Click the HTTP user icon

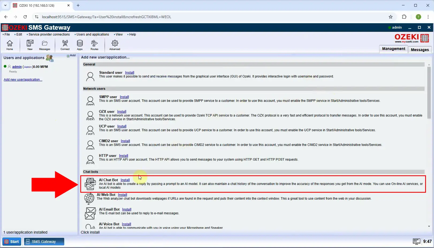90,160
